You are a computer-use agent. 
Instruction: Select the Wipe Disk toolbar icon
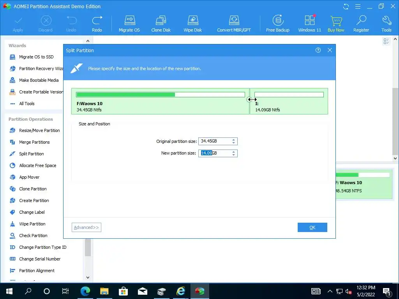click(x=192, y=24)
